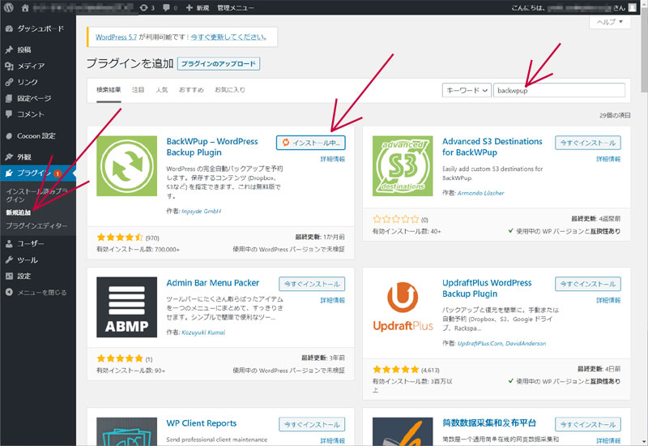Select 新規追加 plugin submenu

click(18, 212)
